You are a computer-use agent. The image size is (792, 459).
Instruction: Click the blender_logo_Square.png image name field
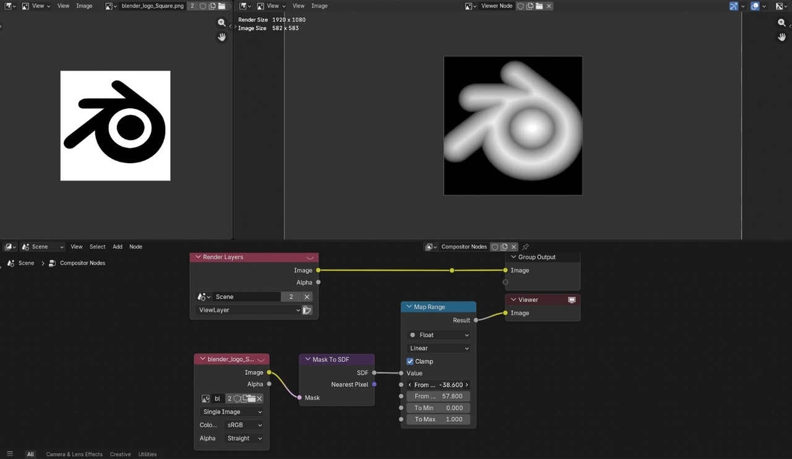152,6
